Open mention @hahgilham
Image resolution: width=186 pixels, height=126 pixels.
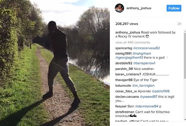(x=142, y=53)
